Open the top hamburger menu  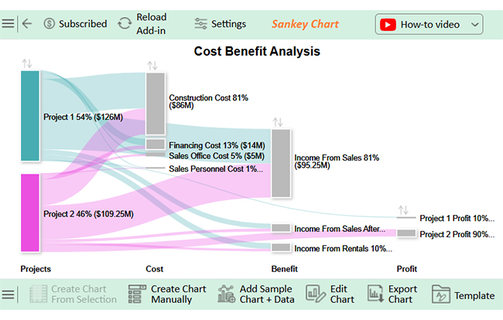coord(8,24)
